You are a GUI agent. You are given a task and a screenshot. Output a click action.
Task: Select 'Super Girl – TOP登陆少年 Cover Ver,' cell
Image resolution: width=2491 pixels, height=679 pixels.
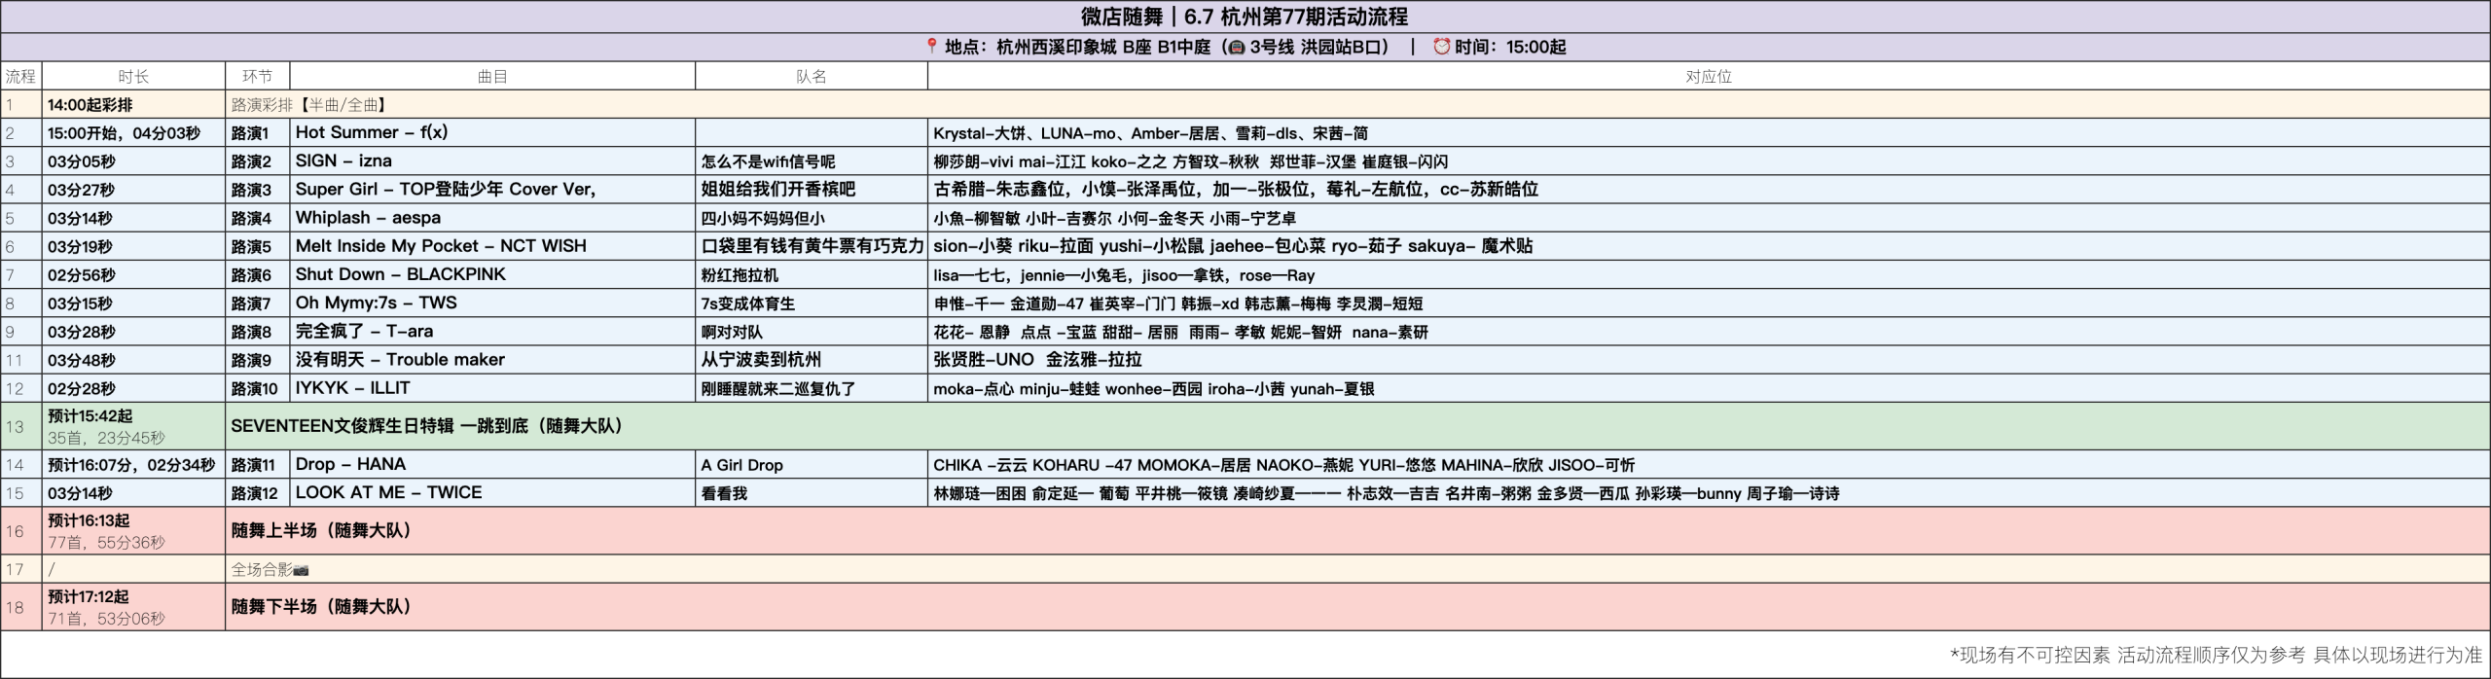click(492, 189)
